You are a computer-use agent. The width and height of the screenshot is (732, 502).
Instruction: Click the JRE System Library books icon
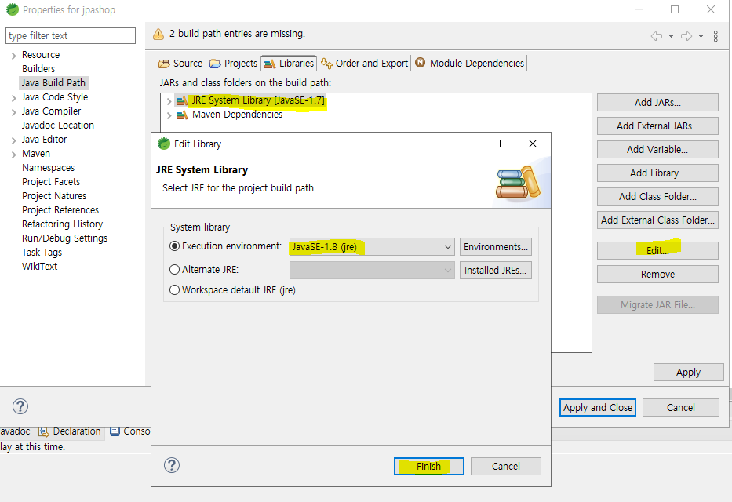(181, 100)
